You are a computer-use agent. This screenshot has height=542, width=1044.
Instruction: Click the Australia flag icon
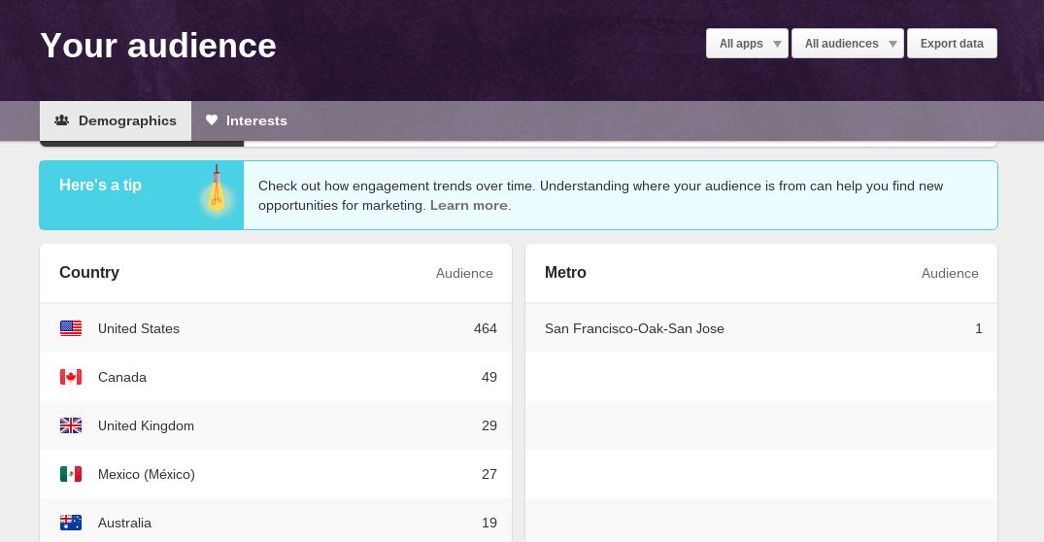[71, 523]
